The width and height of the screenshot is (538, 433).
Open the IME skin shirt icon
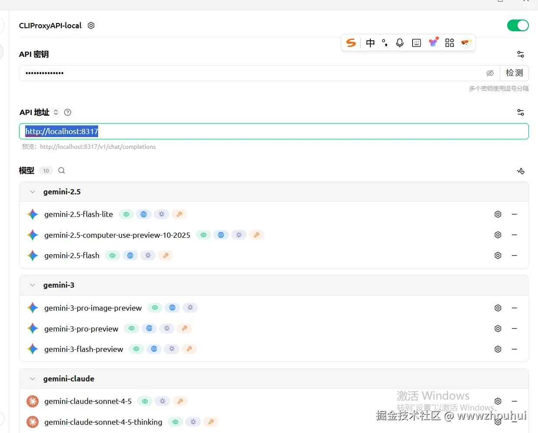click(x=433, y=42)
